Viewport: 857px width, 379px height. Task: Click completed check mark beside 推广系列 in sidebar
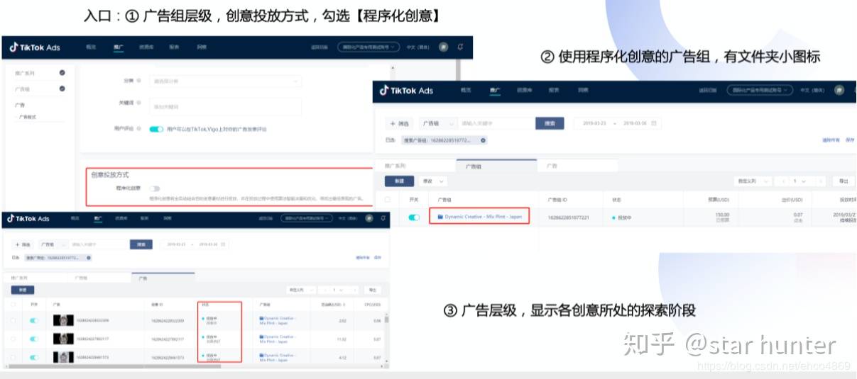62,72
